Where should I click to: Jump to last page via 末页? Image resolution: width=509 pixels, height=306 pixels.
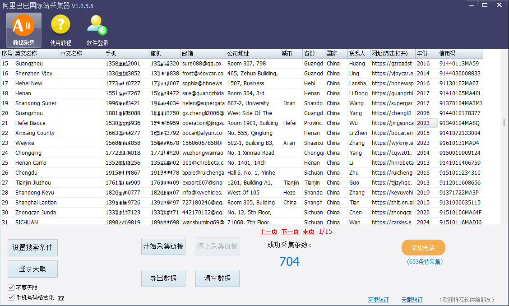click(x=308, y=231)
